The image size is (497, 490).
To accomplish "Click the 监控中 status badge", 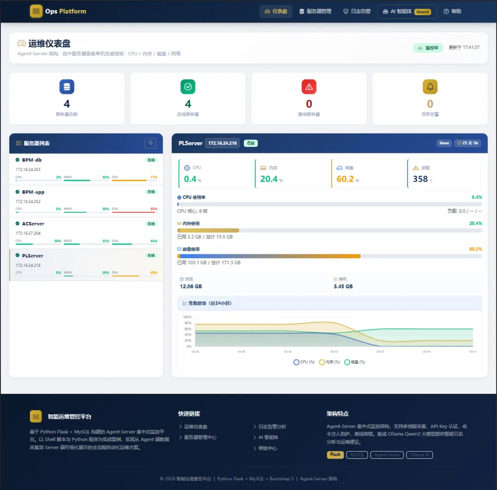I will (x=428, y=48).
